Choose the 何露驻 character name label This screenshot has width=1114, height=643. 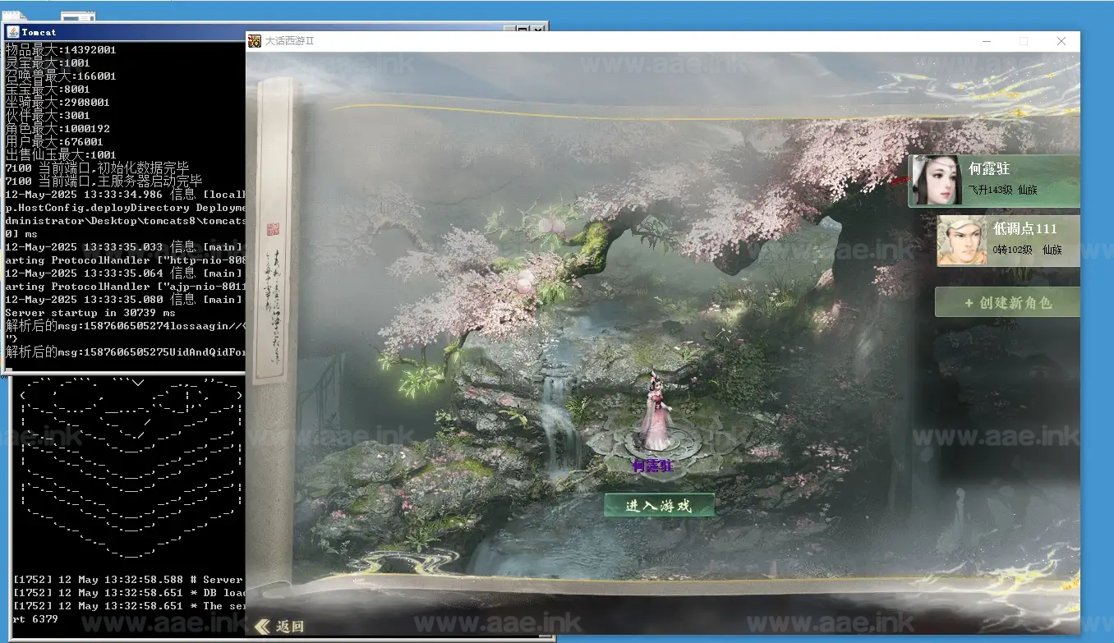pyautogui.click(x=989, y=168)
